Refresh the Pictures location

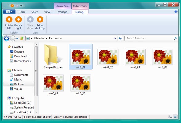tap(120, 38)
